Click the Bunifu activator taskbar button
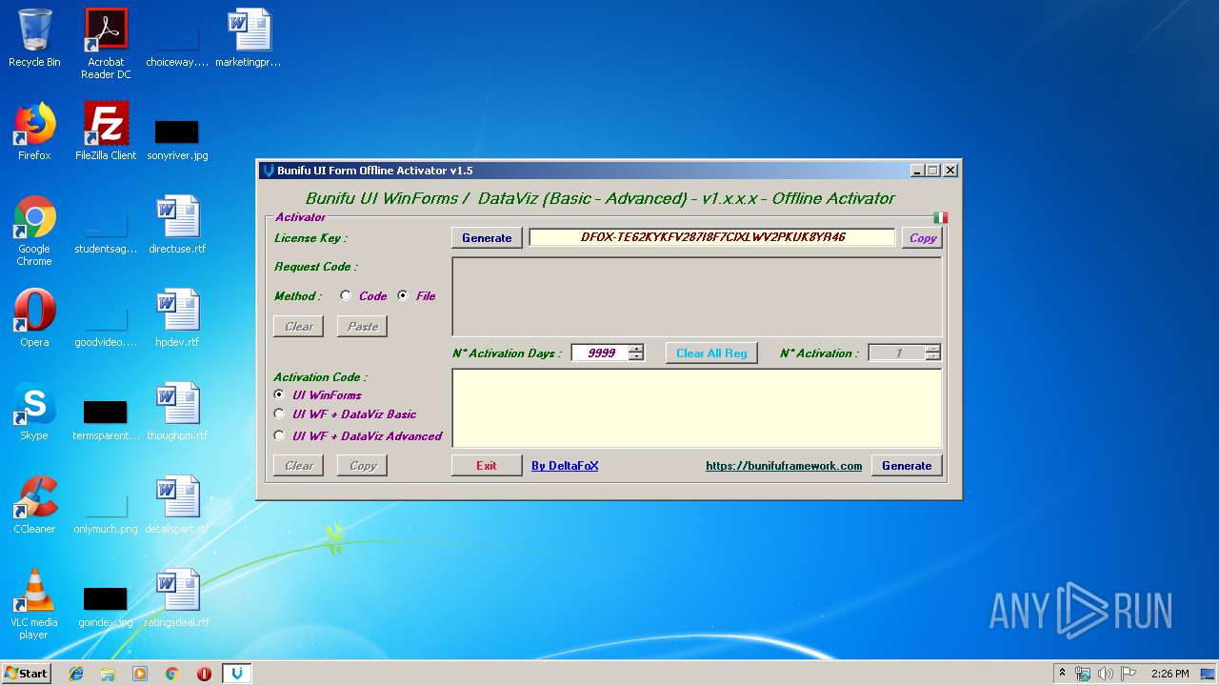Viewport: 1219px width, 686px height. pyautogui.click(x=237, y=674)
